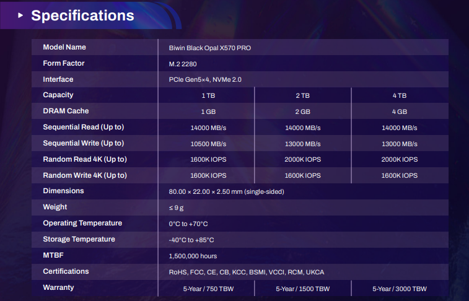Click the 4 GB DRAM cache value
Image resolution: width=469 pixels, height=301 pixels.
click(x=399, y=112)
